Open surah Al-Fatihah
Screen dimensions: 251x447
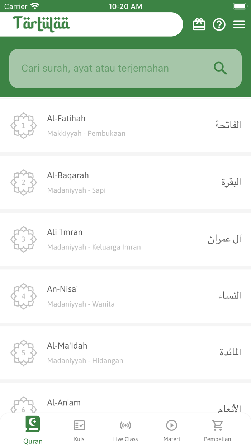click(x=66, y=119)
